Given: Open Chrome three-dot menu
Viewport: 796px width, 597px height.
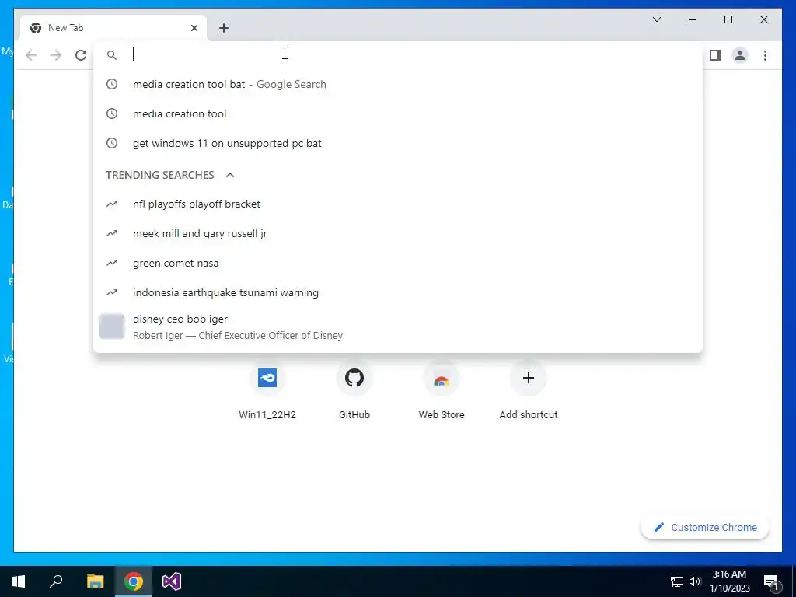Looking at the screenshot, I should coord(765,55).
